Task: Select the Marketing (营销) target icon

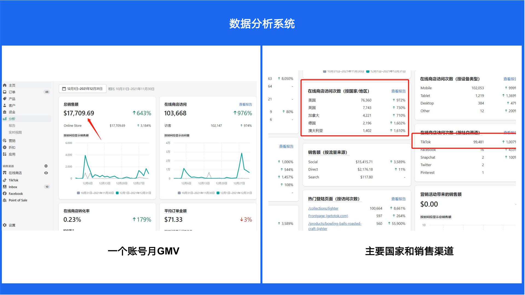Action: point(5,141)
